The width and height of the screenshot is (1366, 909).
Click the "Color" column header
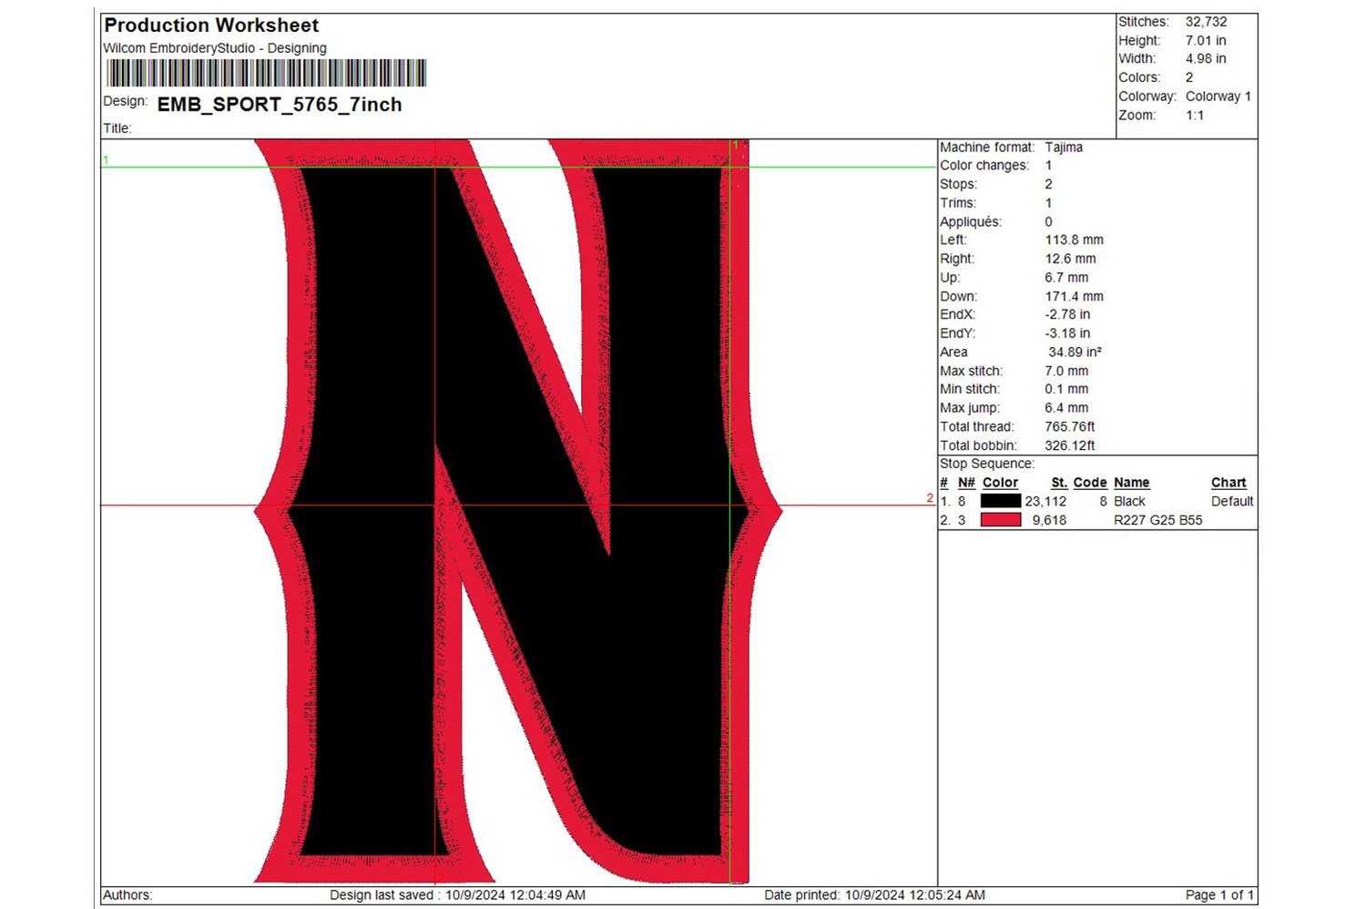(x=1000, y=483)
